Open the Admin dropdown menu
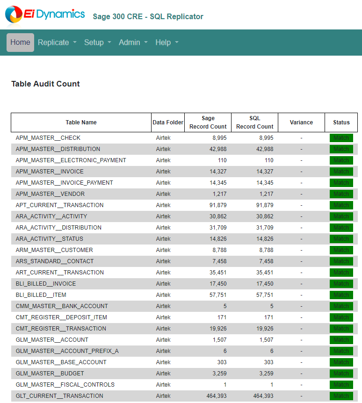362x403 pixels. 133,43
